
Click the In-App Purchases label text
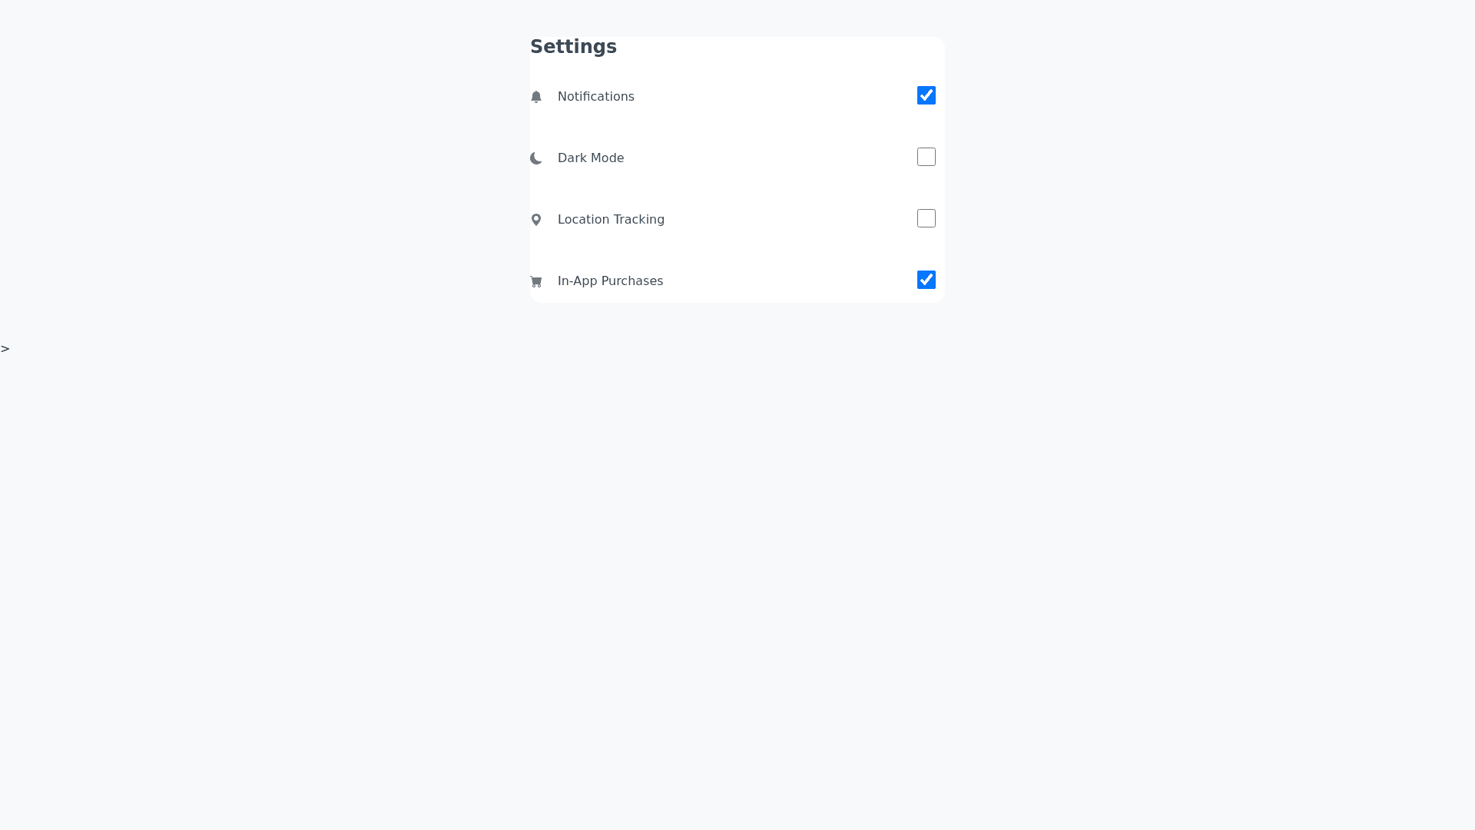(x=610, y=281)
